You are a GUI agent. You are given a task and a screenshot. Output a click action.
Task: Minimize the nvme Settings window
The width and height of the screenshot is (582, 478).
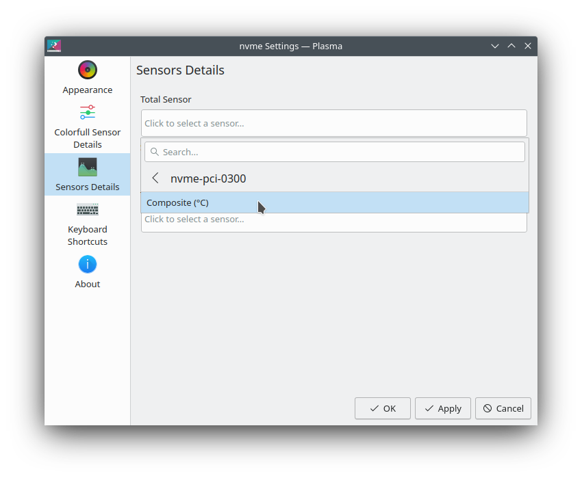click(x=495, y=46)
